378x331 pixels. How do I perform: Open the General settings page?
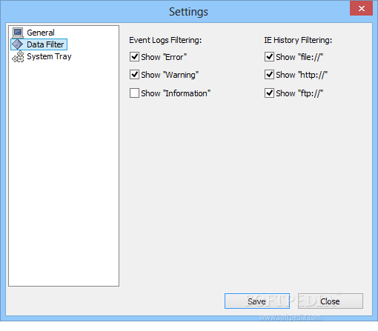coord(41,33)
